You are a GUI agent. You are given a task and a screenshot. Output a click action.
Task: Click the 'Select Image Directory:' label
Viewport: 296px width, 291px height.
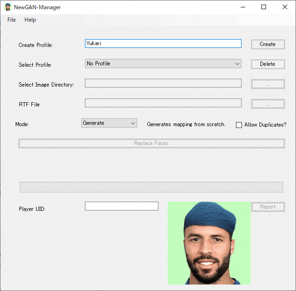click(46, 85)
